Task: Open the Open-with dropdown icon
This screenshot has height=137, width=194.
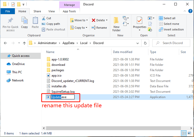Action: click(x=151, y=18)
